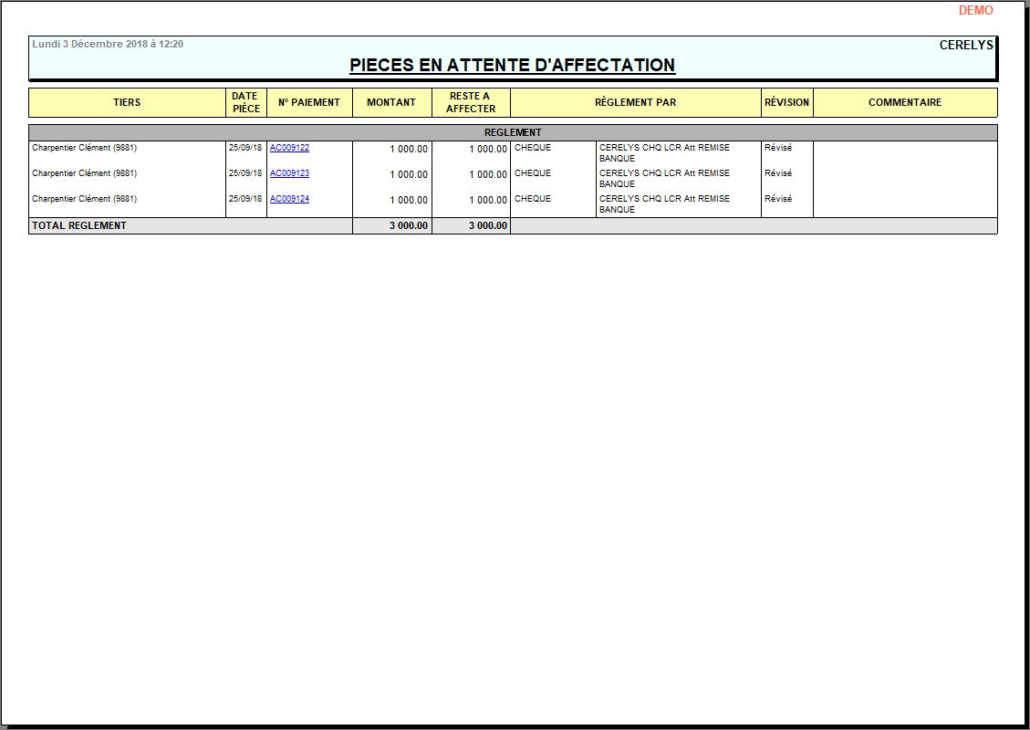Select the RÈGLEMENT PAR column header
The height and width of the screenshot is (730, 1030).
point(635,102)
